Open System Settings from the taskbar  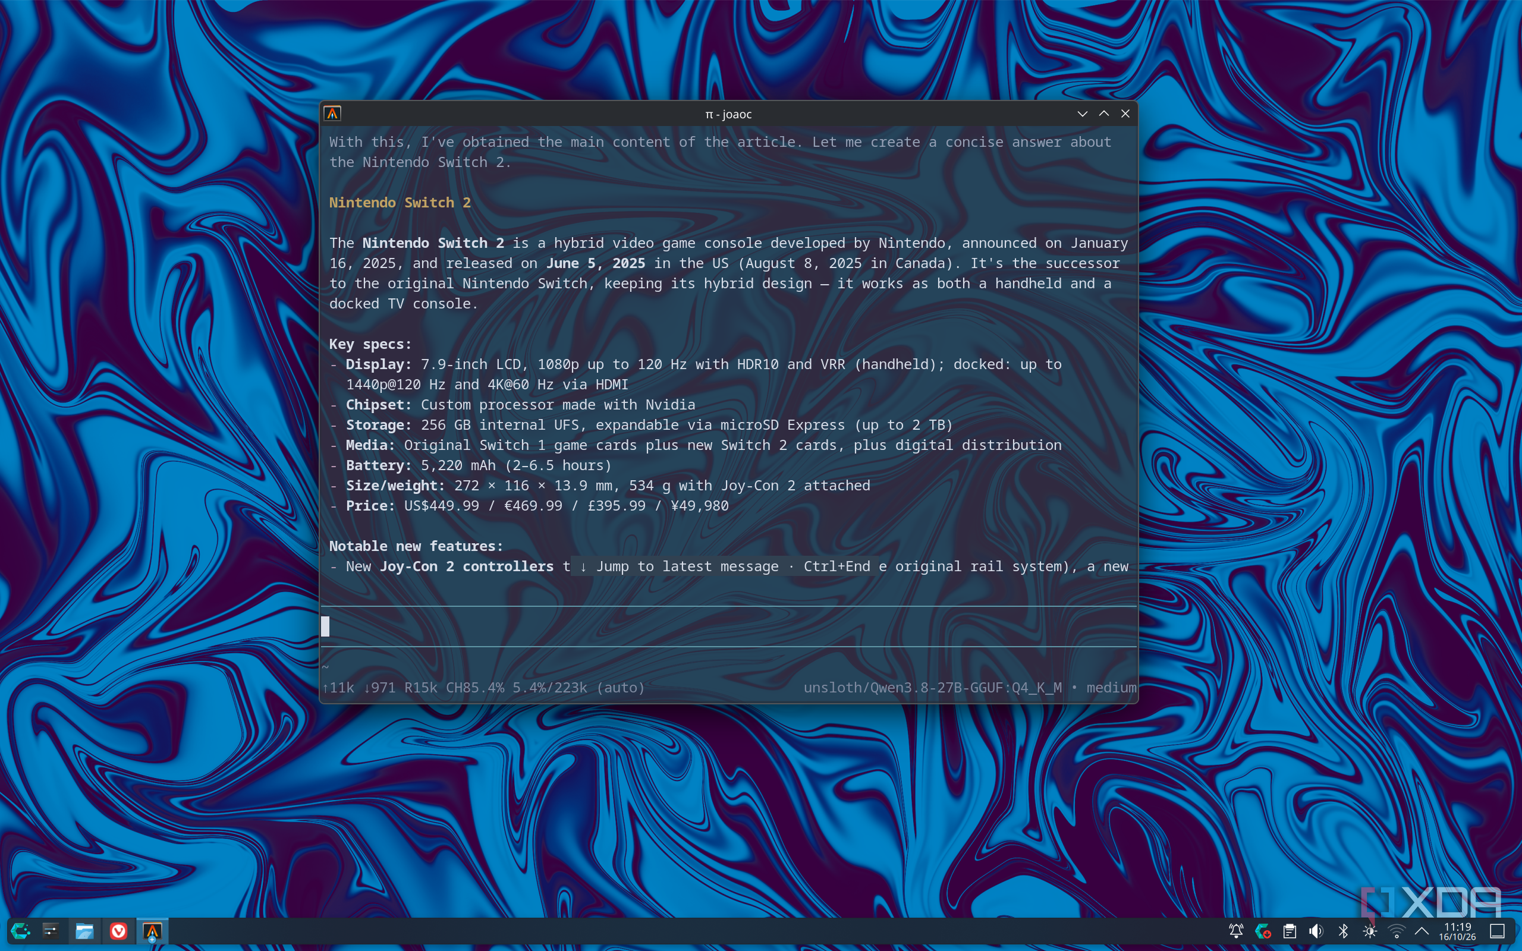click(51, 931)
